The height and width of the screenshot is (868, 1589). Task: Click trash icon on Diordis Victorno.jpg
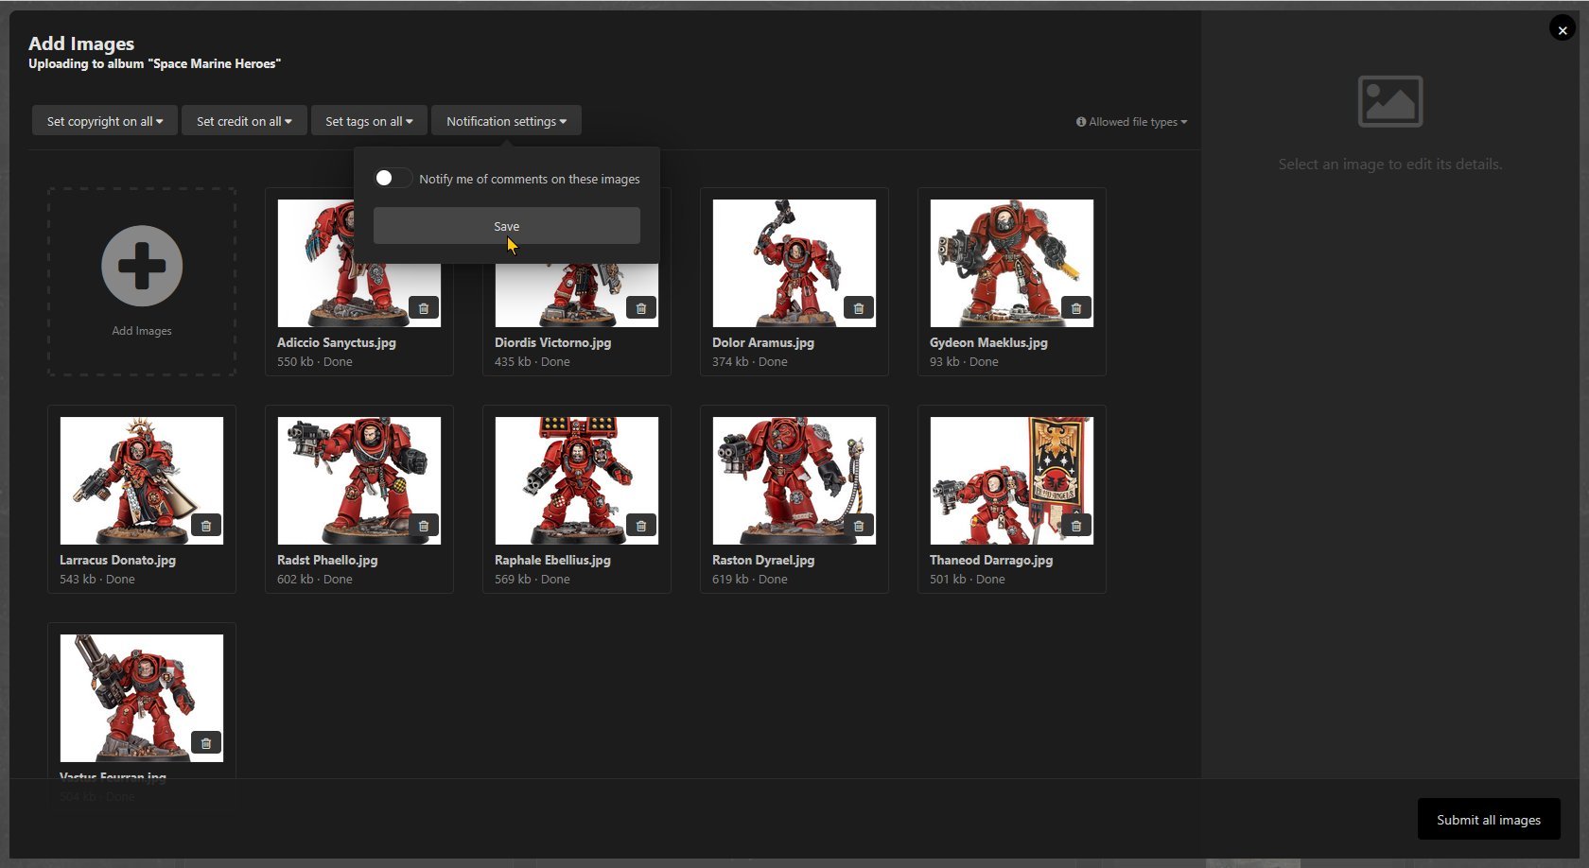[641, 308]
